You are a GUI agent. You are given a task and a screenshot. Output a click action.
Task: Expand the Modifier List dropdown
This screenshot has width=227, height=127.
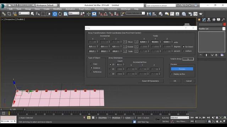pyautogui.click(x=212, y=29)
